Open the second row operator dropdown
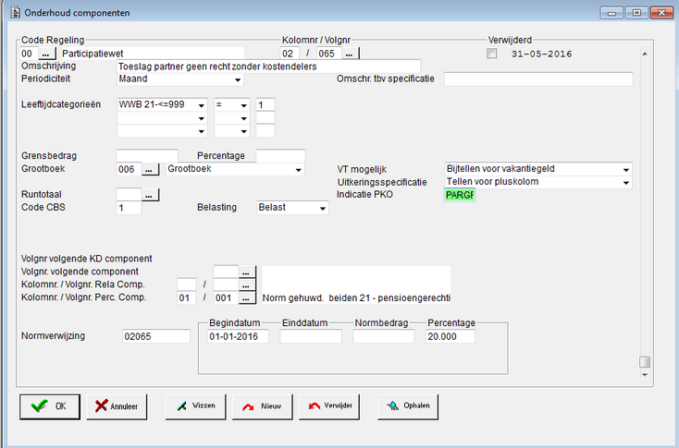The height and width of the screenshot is (448, 679). [244, 118]
